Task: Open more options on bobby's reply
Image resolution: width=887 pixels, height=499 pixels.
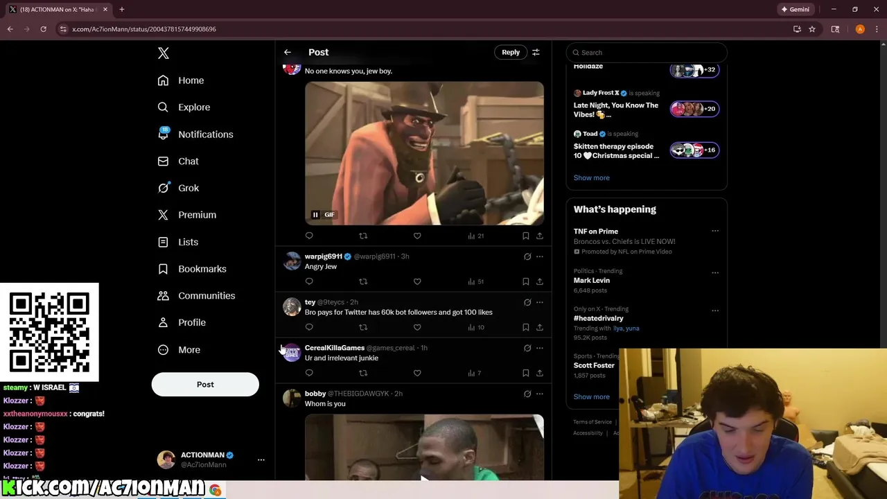Action: tap(540, 394)
